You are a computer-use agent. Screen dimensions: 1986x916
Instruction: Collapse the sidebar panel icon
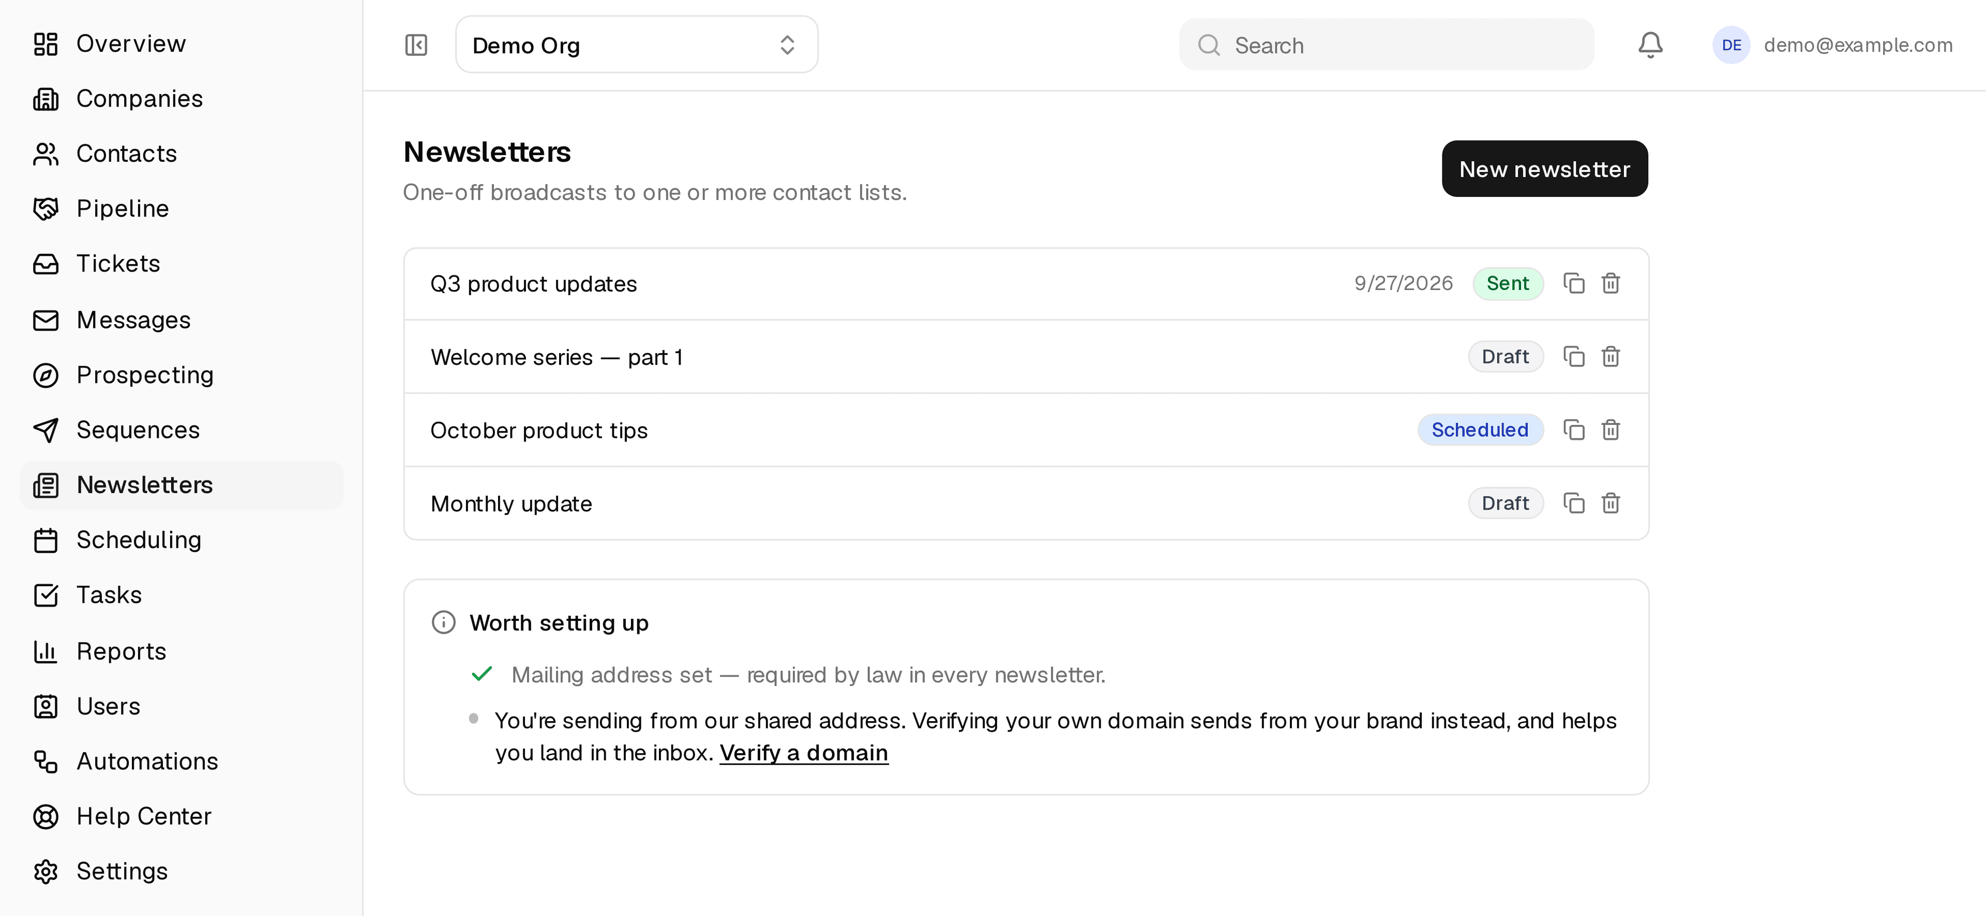[x=416, y=44]
